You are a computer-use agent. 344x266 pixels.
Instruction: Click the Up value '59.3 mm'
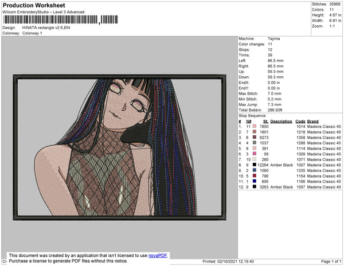point(276,72)
